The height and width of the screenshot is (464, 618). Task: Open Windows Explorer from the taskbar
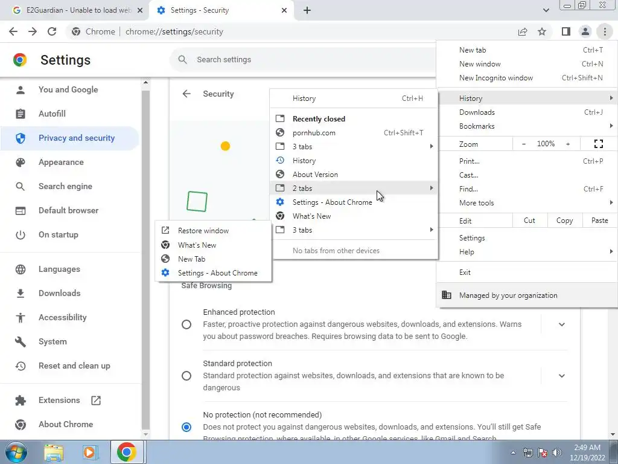(x=54, y=453)
